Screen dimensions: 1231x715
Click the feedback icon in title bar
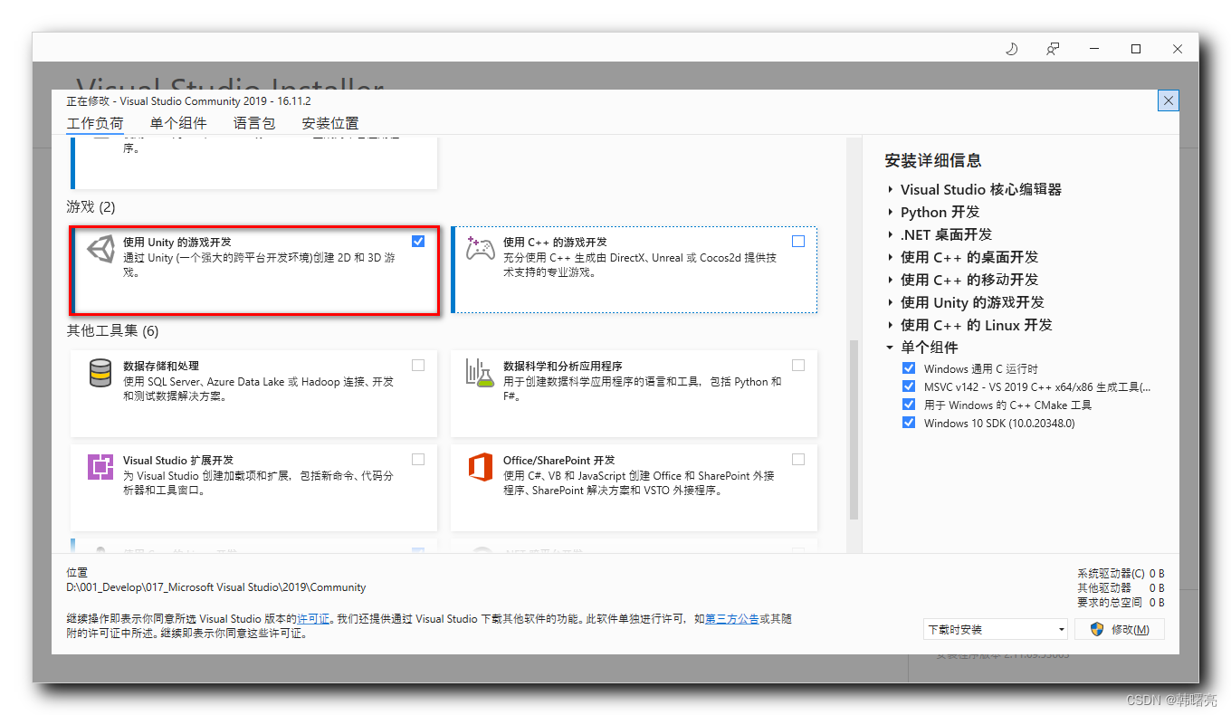click(x=1053, y=49)
